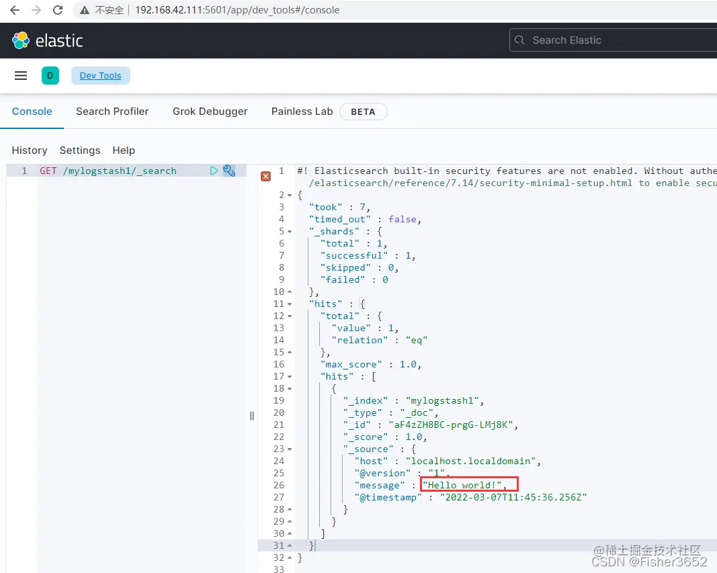Click the GET /mylogstash1/_search request line
Image resolution: width=717 pixels, height=573 pixels.
click(108, 171)
